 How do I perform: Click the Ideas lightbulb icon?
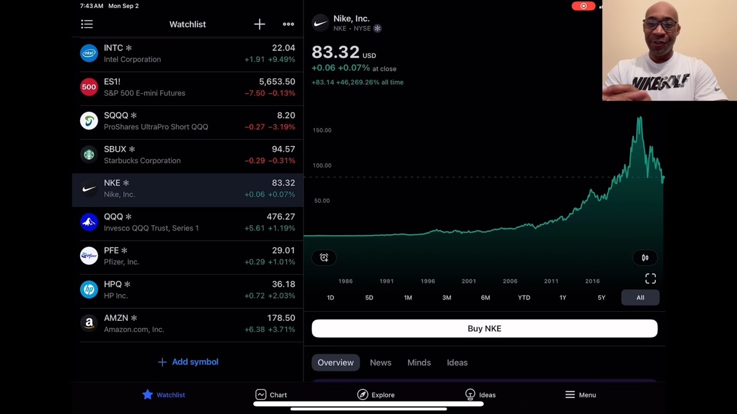click(470, 394)
